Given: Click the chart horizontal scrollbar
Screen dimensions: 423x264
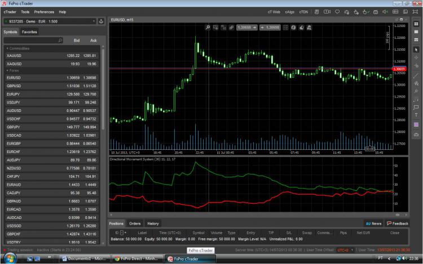Looking at the screenshot, I should point(258,215).
